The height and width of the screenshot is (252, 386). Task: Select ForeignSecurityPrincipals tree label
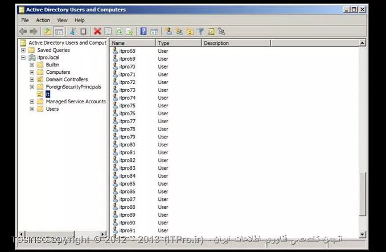coord(73,87)
